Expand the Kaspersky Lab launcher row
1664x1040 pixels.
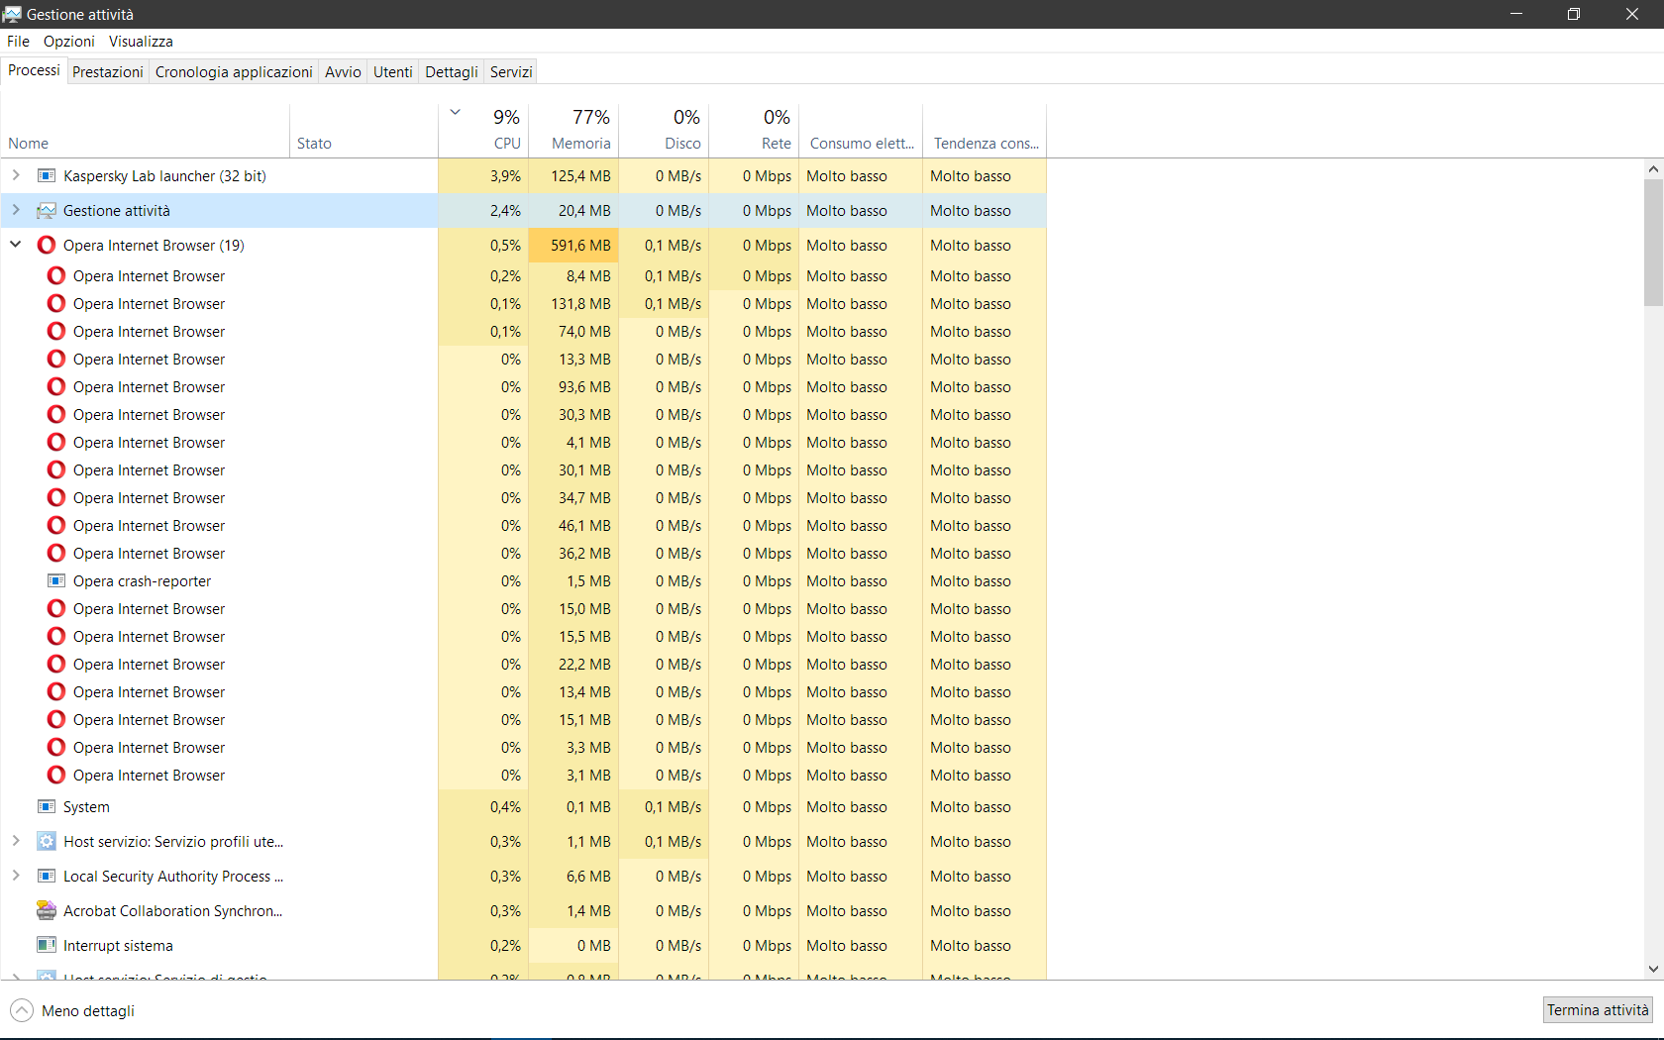[x=16, y=175]
